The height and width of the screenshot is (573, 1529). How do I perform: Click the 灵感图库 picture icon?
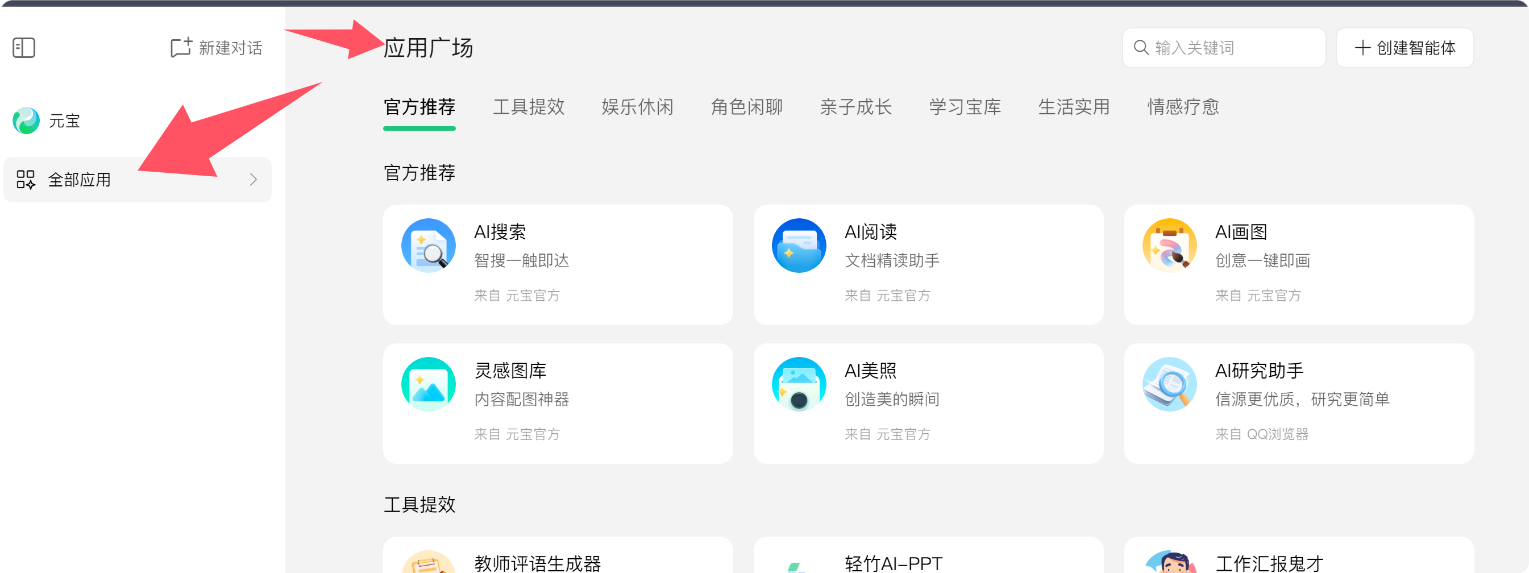(x=428, y=384)
